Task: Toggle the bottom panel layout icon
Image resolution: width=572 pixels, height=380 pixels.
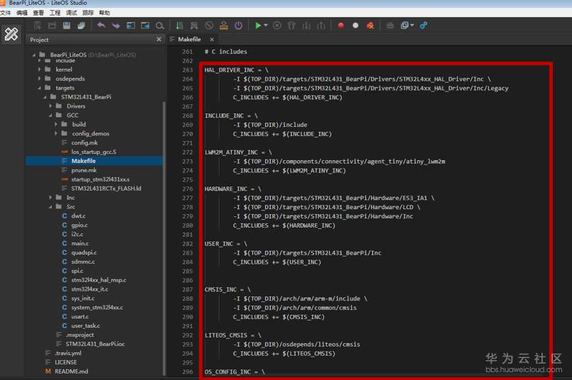Action: point(145,26)
